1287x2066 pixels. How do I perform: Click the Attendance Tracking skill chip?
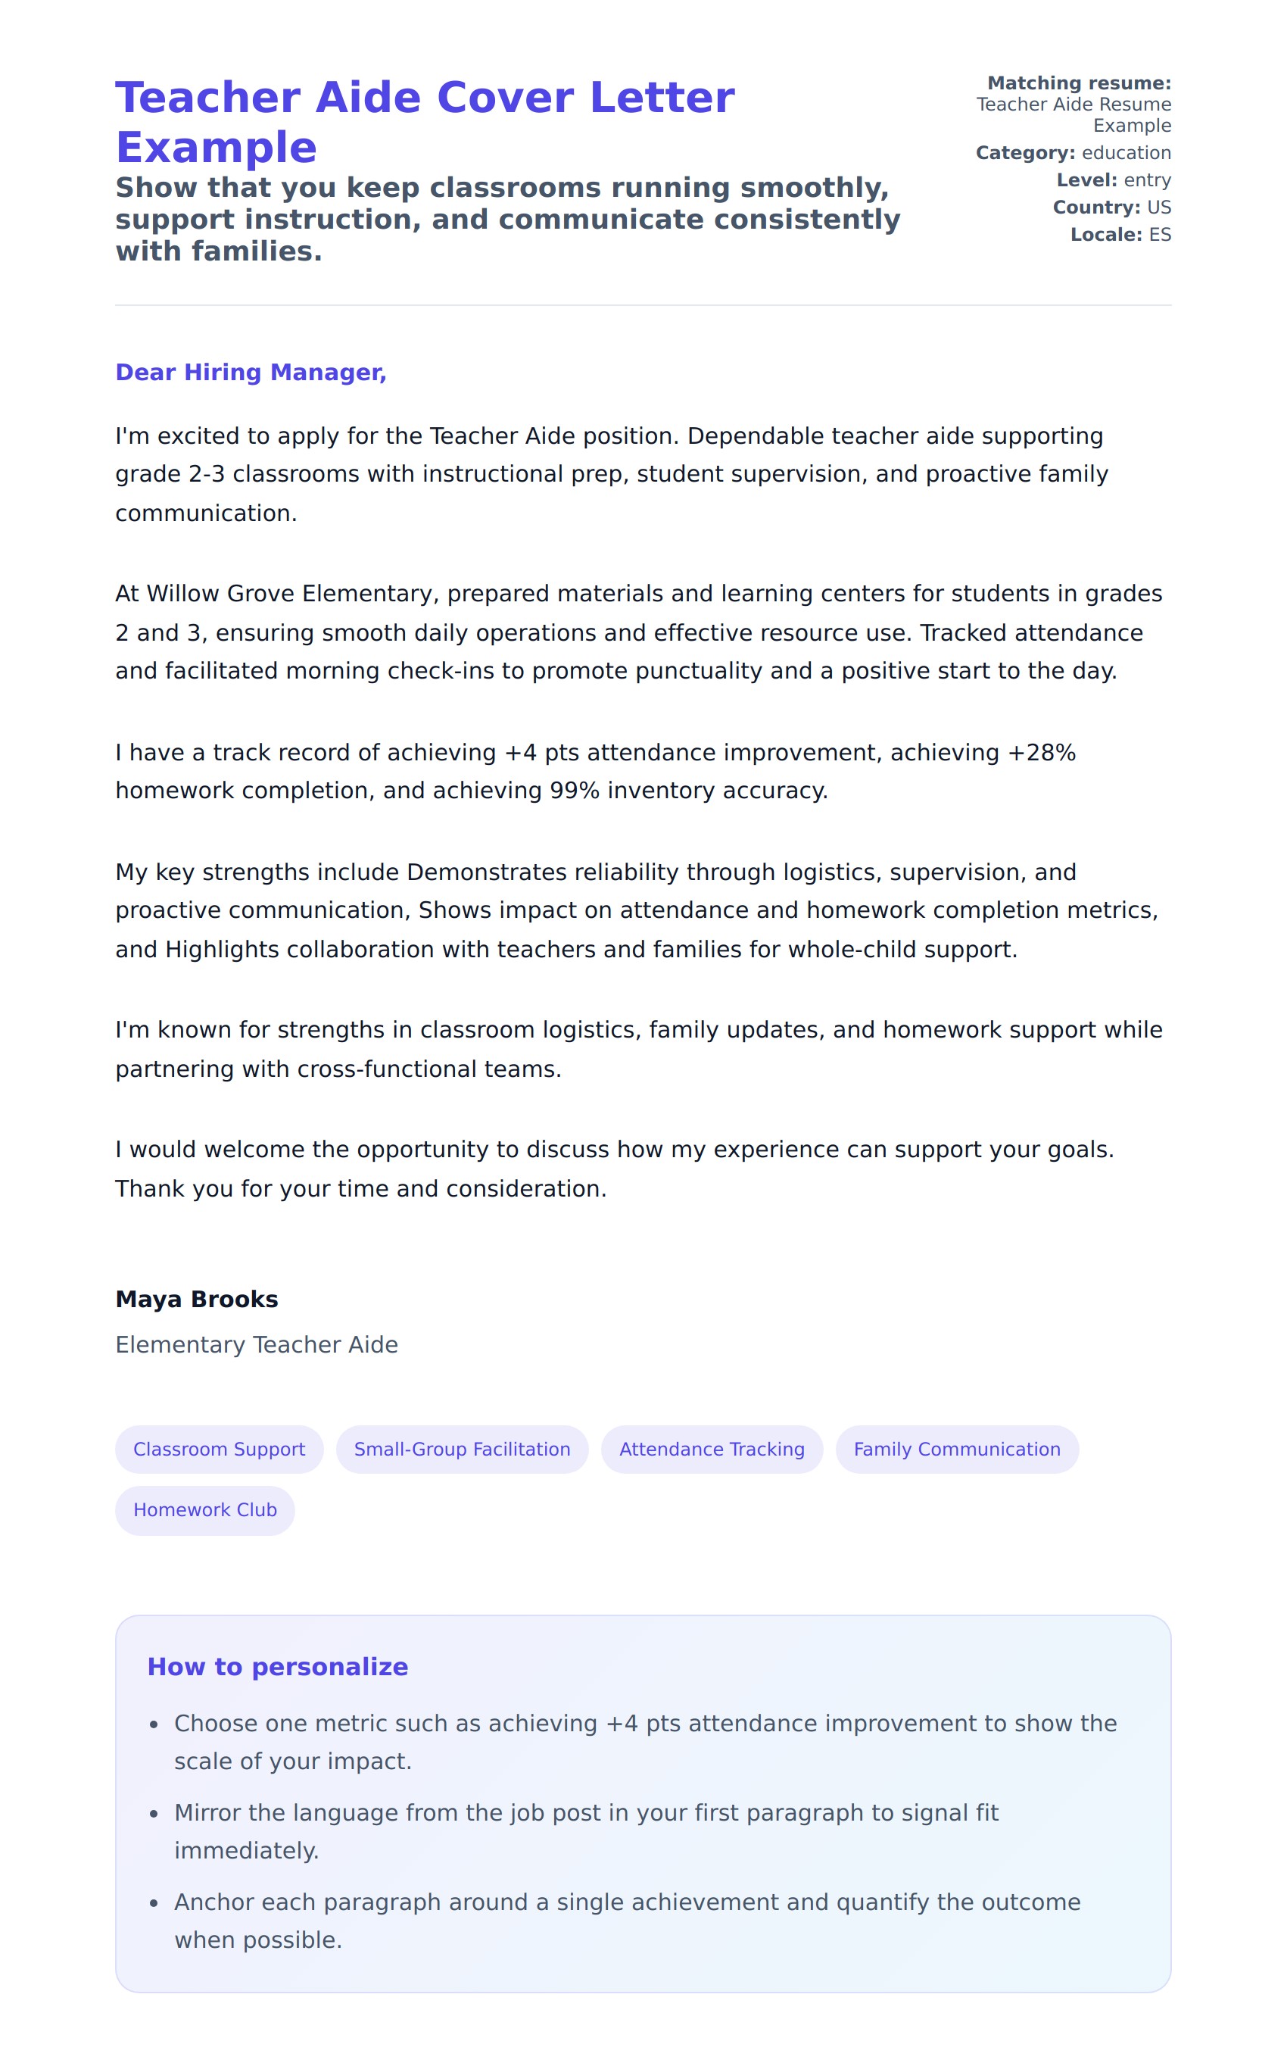pyautogui.click(x=712, y=1449)
